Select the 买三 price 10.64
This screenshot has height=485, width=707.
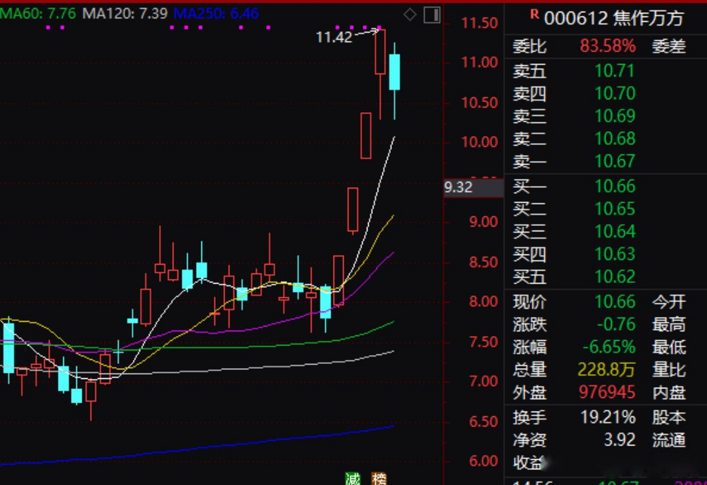(615, 231)
